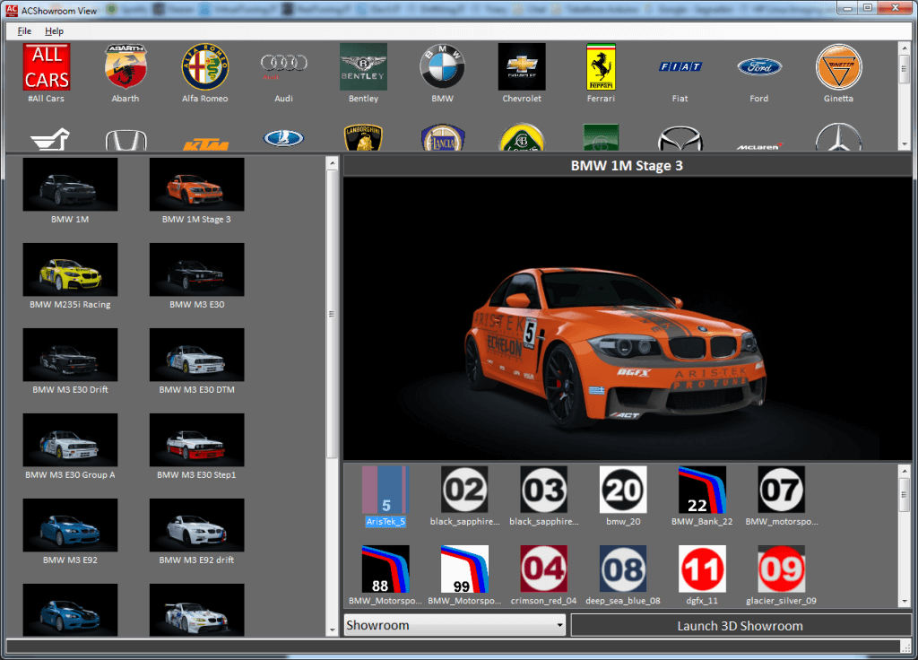
Task: Select the BMW M3 E30 DTM car
Action: point(196,355)
